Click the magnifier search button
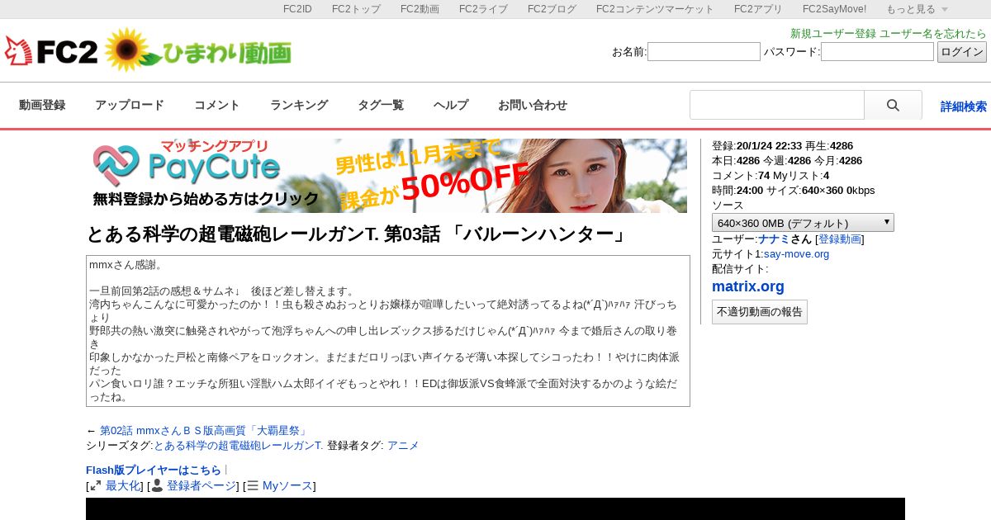Viewport: 991px width, 520px height. click(893, 106)
